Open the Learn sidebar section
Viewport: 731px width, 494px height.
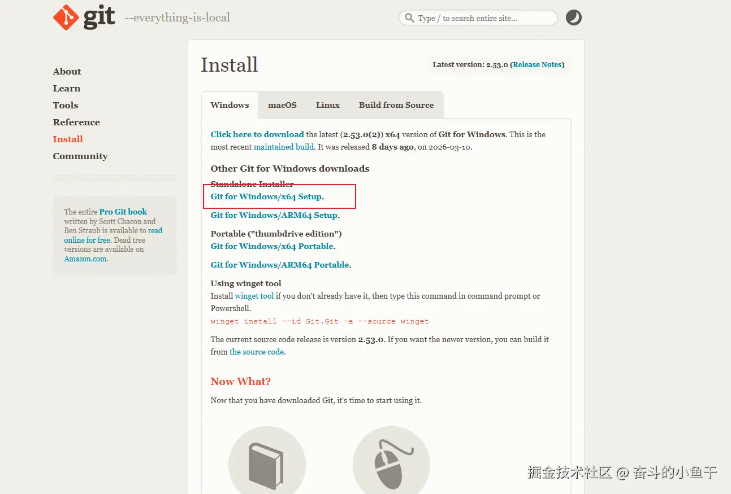coord(67,89)
